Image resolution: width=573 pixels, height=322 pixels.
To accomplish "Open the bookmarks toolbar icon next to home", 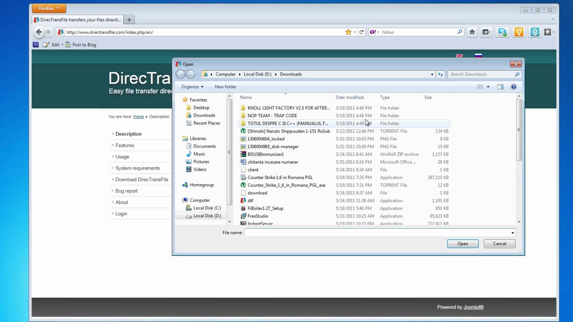I will point(486,32).
